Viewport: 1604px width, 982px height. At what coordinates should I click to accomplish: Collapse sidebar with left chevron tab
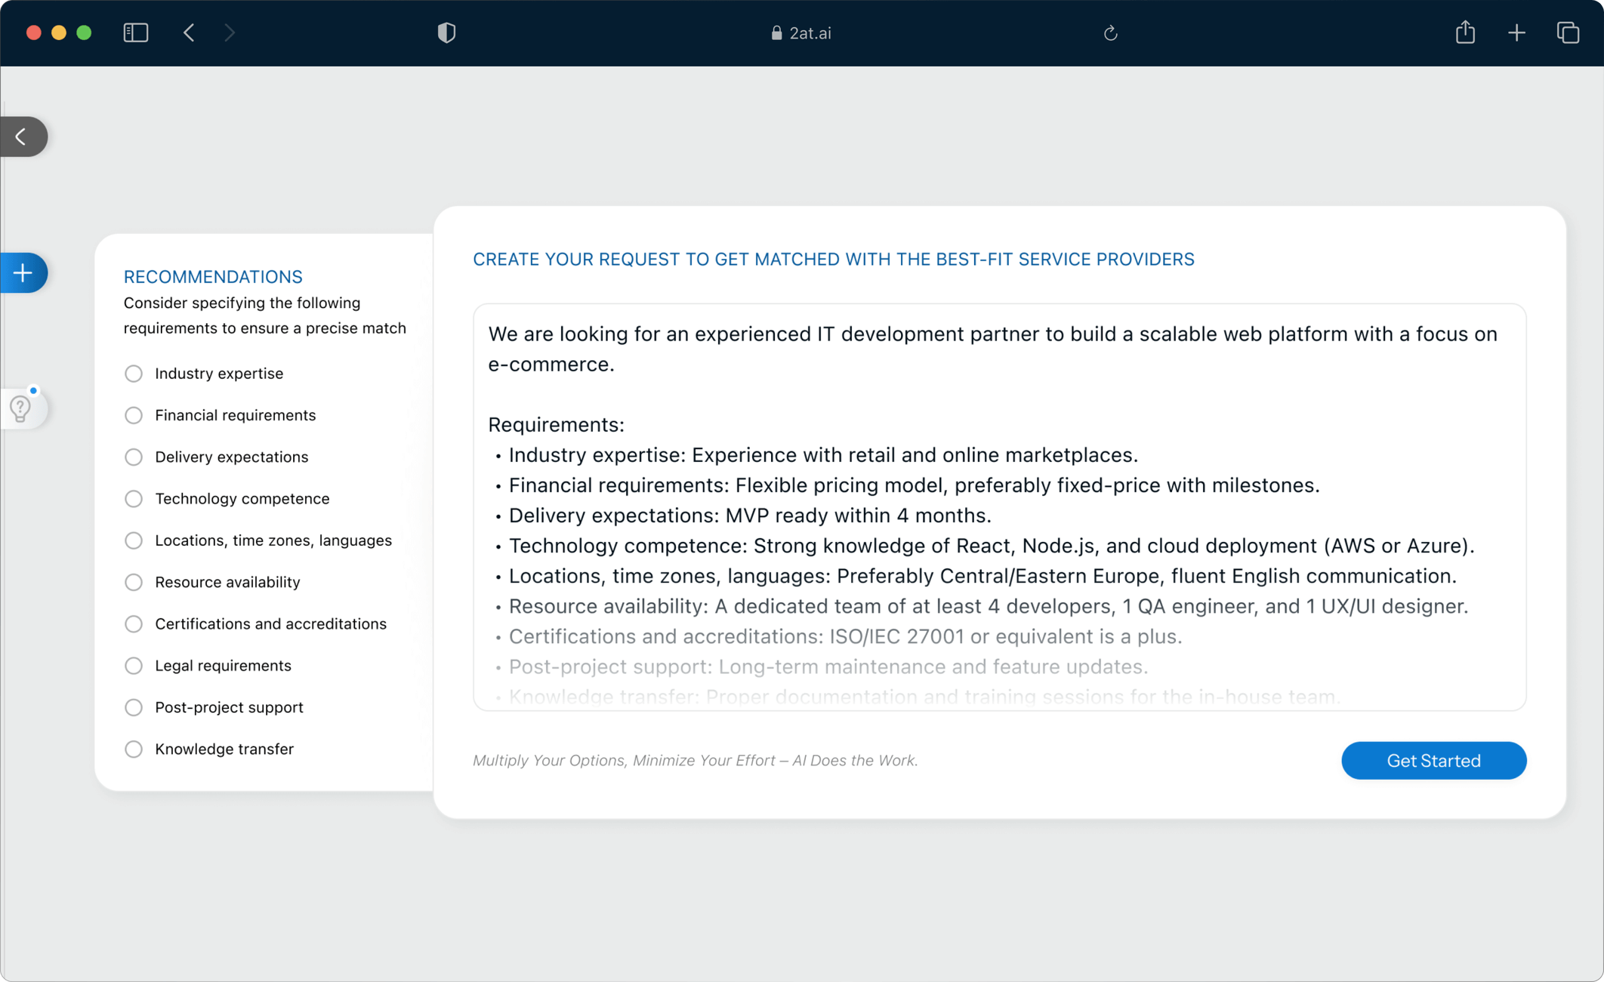(x=22, y=137)
